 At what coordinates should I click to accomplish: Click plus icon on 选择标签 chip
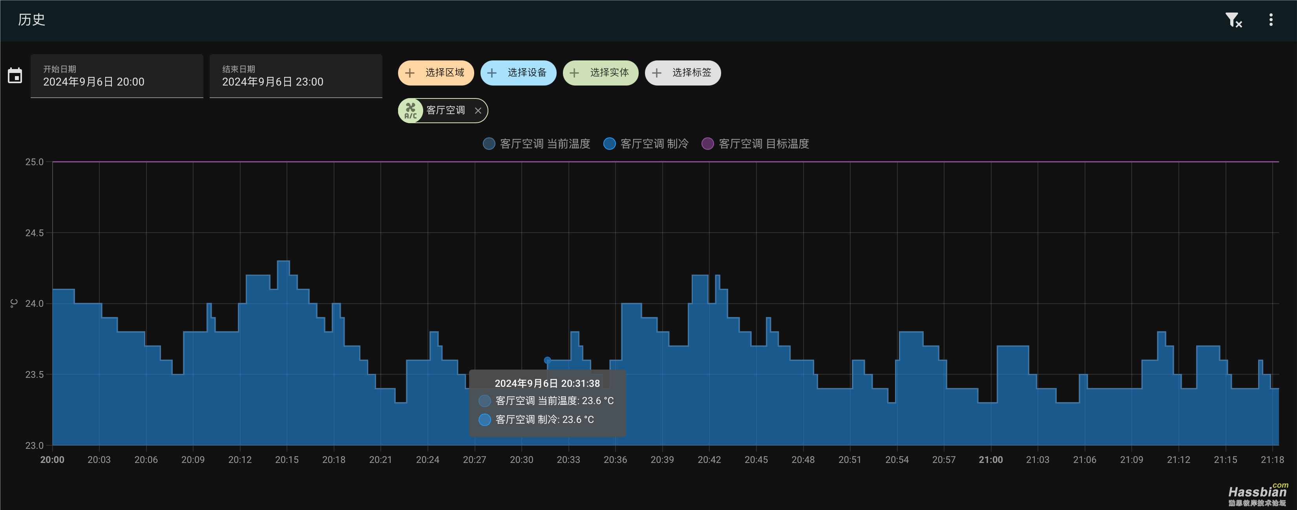click(657, 73)
